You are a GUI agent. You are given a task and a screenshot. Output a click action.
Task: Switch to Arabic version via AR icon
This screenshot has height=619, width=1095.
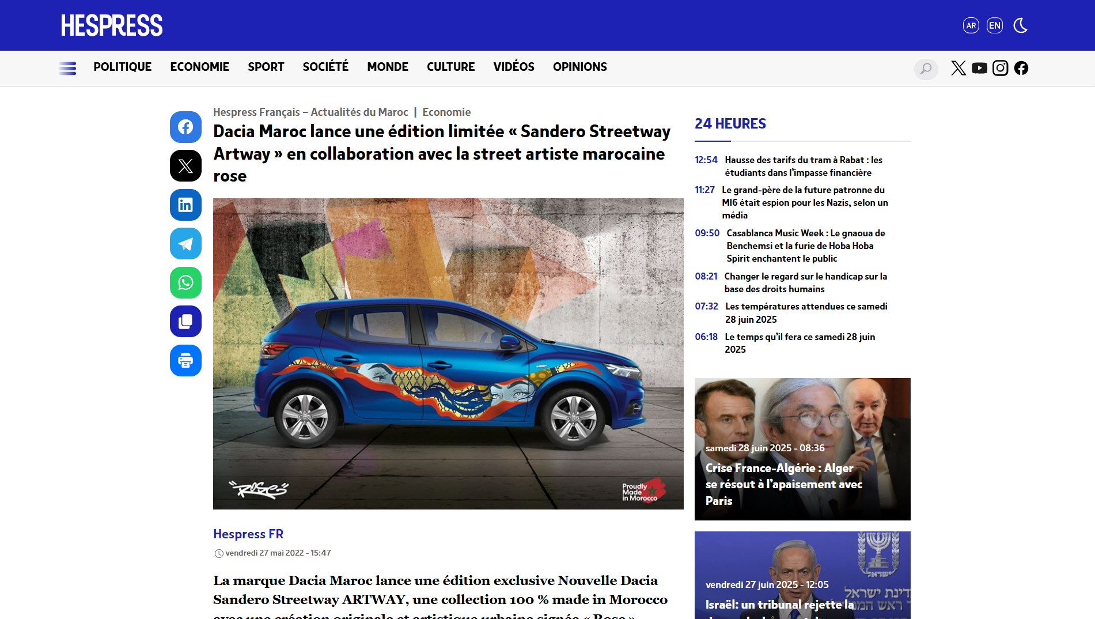point(971,25)
